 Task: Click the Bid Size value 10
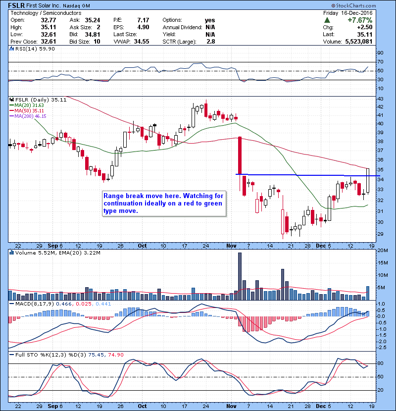click(x=97, y=42)
